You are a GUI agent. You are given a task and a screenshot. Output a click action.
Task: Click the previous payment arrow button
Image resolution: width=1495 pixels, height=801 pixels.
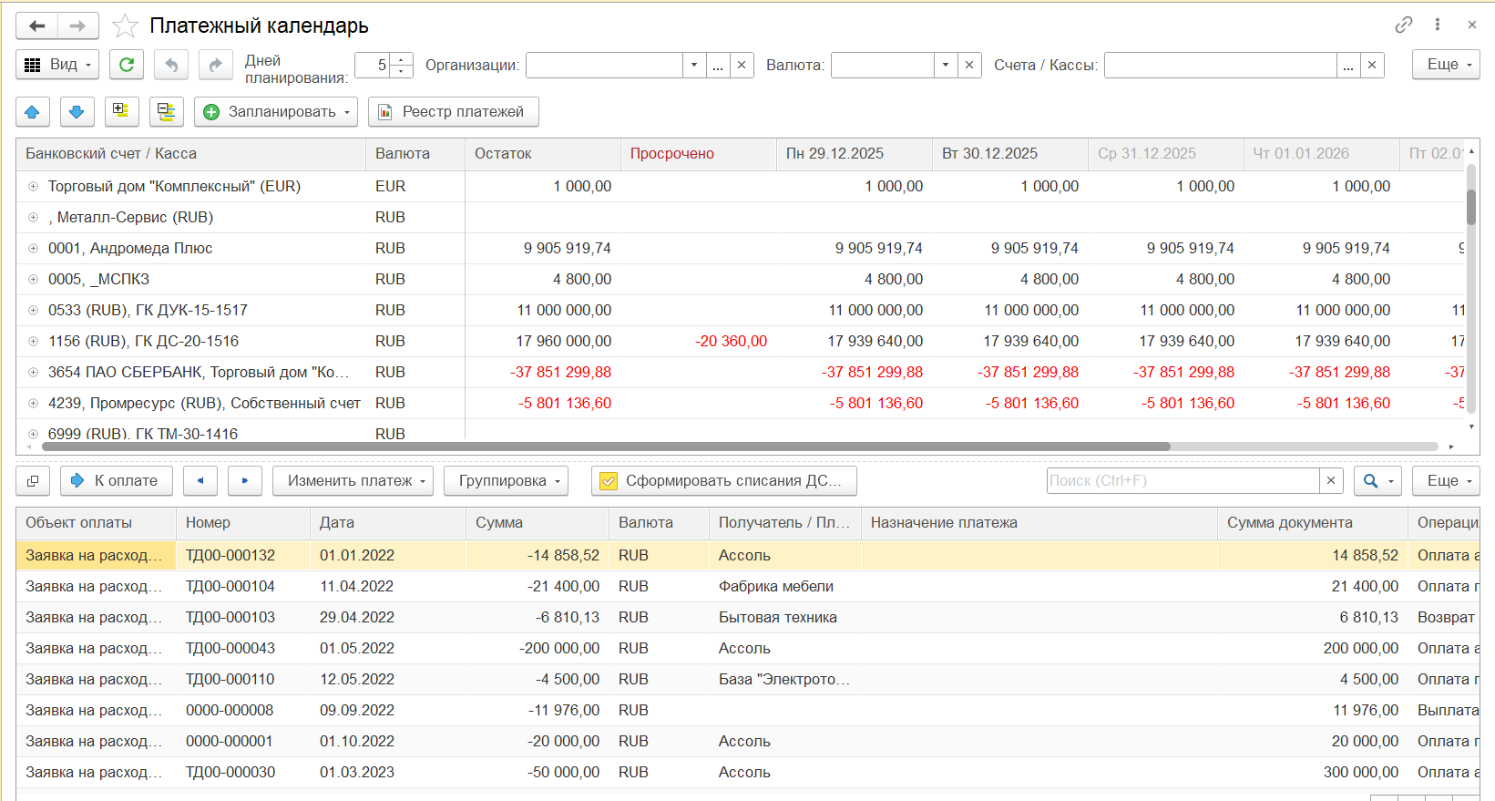pyautogui.click(x=200, y=481)
